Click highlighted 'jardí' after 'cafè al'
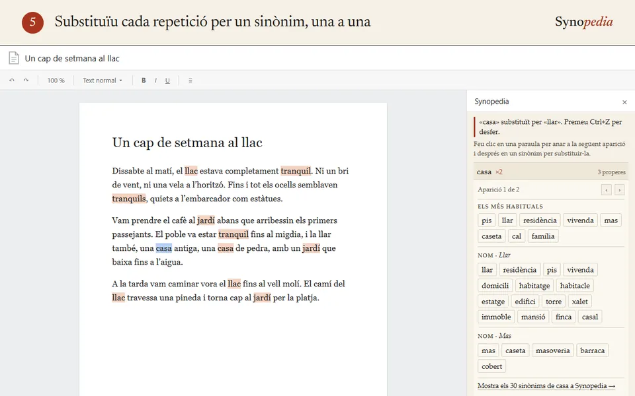Screen dimensions: 635x396 click(x=206, y=220)
